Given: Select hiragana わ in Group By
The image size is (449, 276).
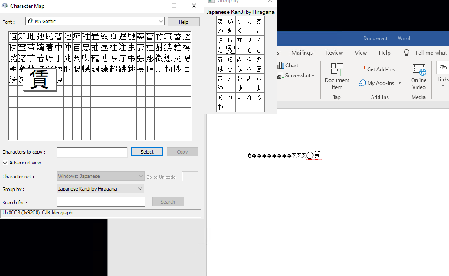Looking at the screenshot, I should point(221,107).
